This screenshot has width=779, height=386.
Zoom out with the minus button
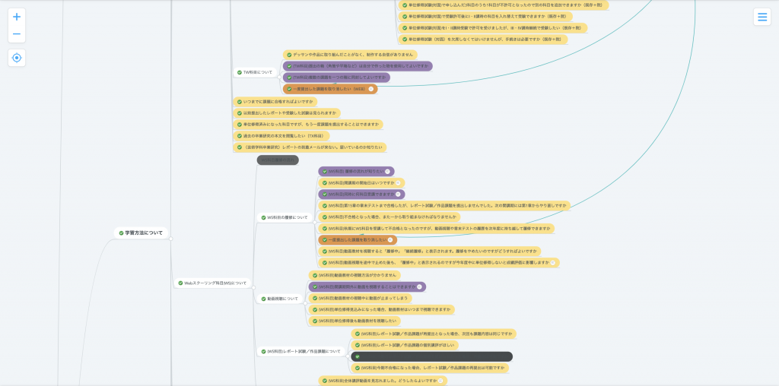[17, 34]
